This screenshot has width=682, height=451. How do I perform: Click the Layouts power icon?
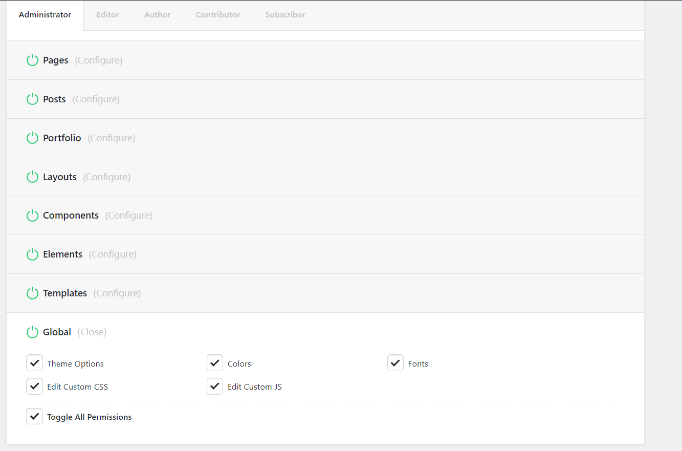pyautogui.click(x=32, y=177)
